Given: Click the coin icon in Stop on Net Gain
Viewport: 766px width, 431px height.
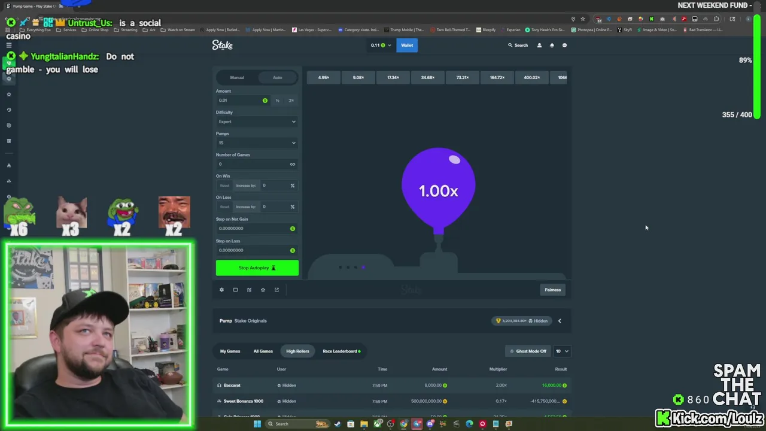Looking at the screenshot, I should point(293,229).
